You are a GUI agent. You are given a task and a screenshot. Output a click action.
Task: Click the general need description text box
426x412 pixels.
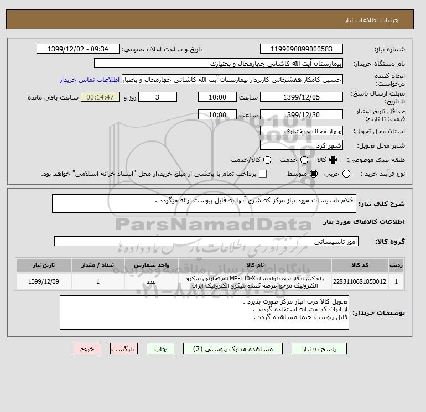coord(204,204)
